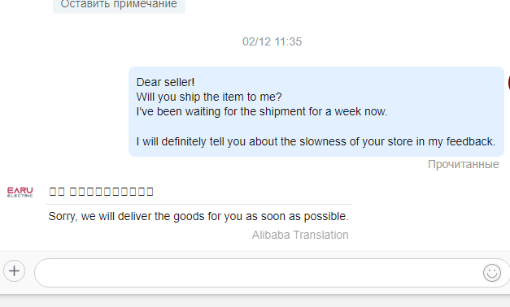Image resolution: width=510 pixels, height=307 pixels.
Task: Click the plus attachment icon
Action: coord(15,271)
